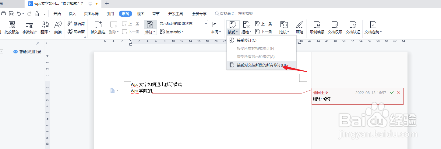Open 文档认证 document certification

tap(353, 28)
